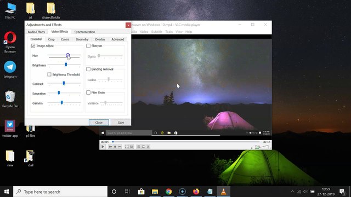The image size is (351, 197).
Task: Click the Hue slider handle
Action: [x=68, y=55]
